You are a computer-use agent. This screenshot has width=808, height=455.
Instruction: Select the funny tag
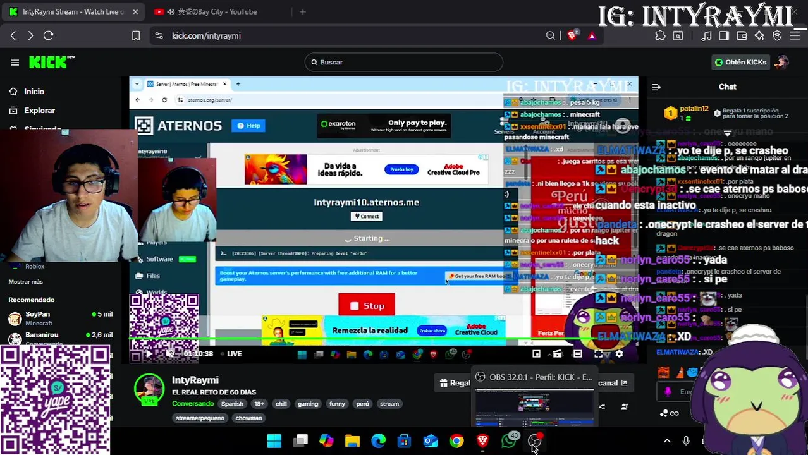(x=337, y=404)
